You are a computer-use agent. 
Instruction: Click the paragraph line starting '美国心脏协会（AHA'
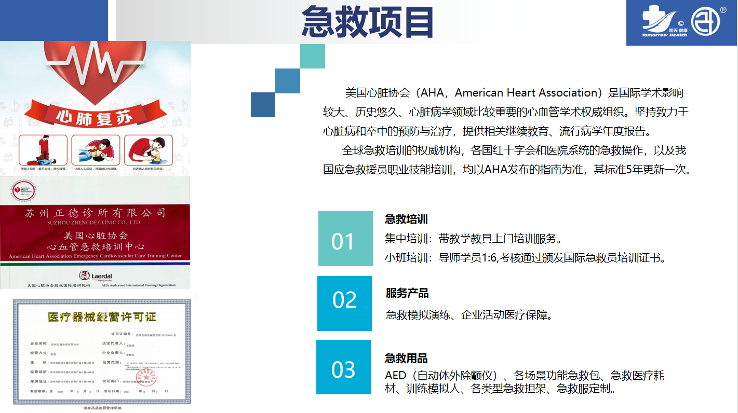(514, 93)
